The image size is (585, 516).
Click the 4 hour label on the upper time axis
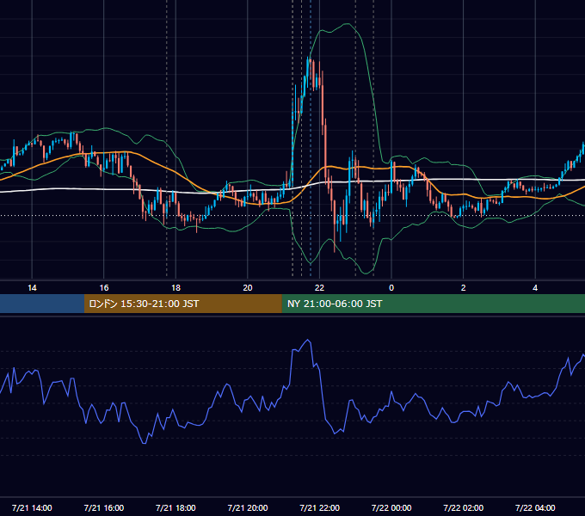(535, 288)
